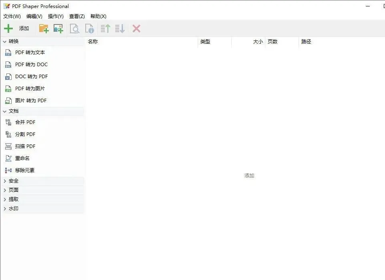This screenshot has height=280, width=385.
Task: Click the 提取 group heading text
Action: pyautogui.click(x=14, y=199)
